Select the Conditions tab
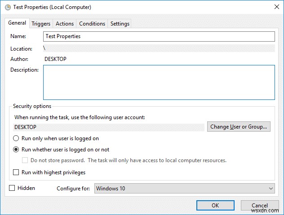Image resolution: width=284 pixels, height=215 pixels. (92, 24)
